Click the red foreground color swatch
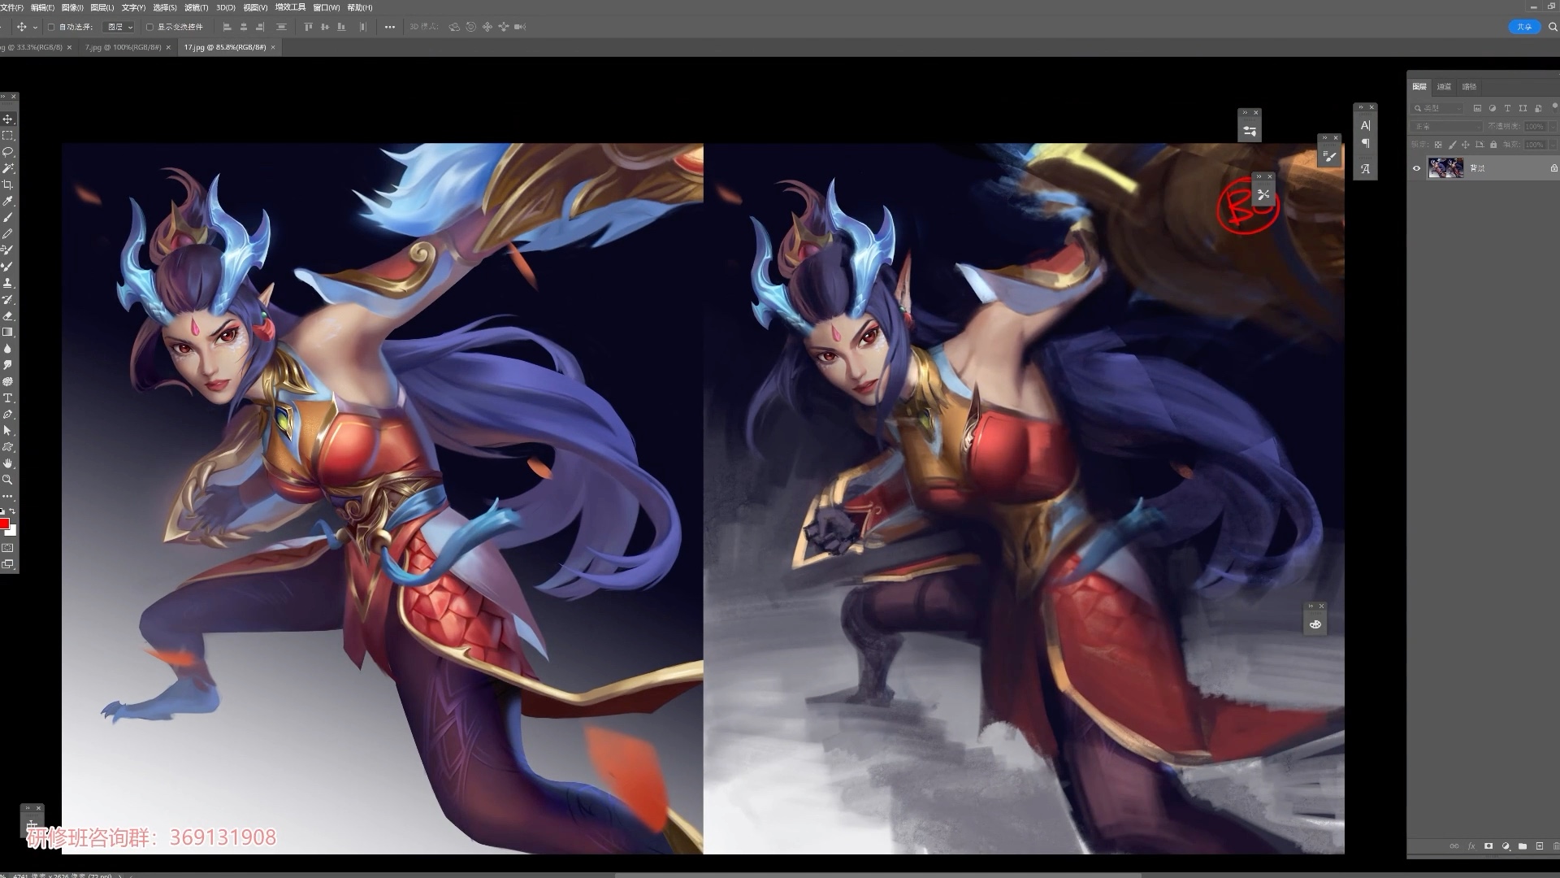 (x=4, y=524)
